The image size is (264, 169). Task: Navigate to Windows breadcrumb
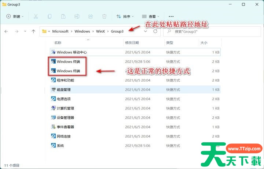point(82,31)
